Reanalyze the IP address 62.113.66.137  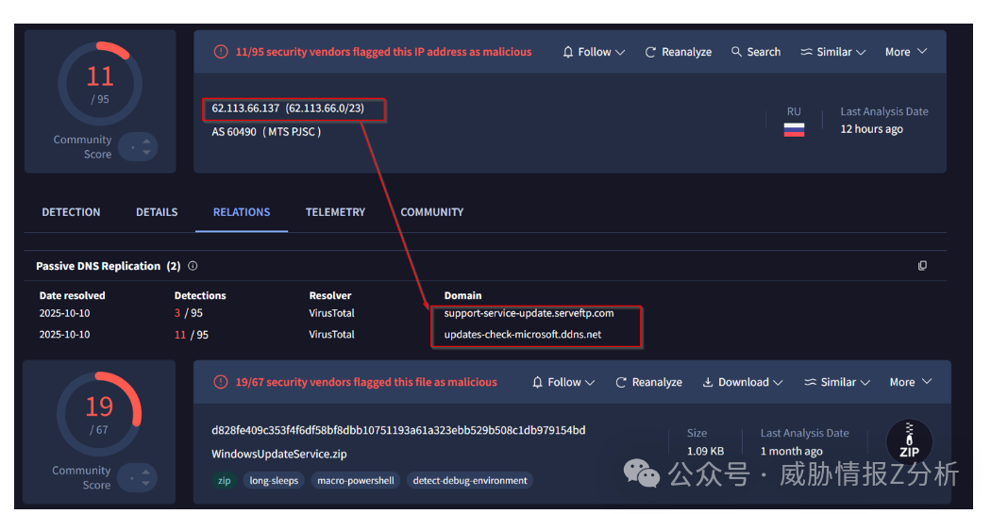coord(678,52)
